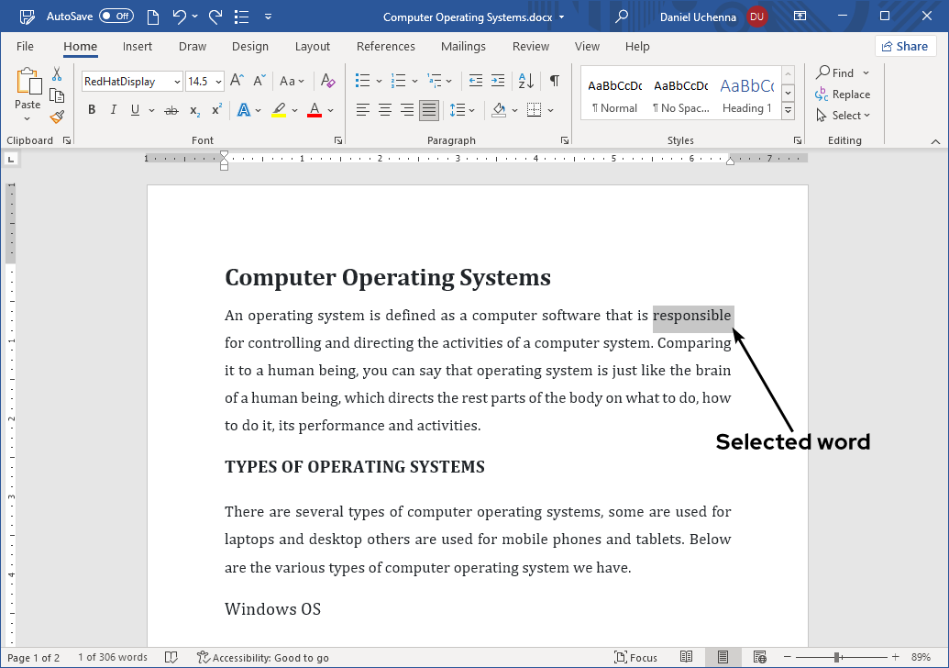This screenshot has width=949, height=668.
Task: Clear all formatting with the eraser icon
Action: click(x=328, y=81)
